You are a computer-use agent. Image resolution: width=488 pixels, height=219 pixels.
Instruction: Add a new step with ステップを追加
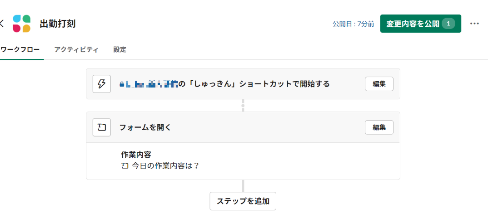click(x=243, y=201)
